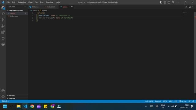Open the Search view in activity bar

[3, 13]
